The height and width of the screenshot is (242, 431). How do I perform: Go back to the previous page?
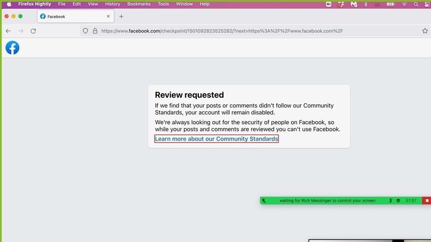pyautogui.click(x=8, y=31)
